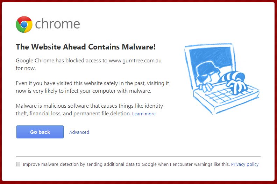Open the Privacy policy link

tap(245, 164)
